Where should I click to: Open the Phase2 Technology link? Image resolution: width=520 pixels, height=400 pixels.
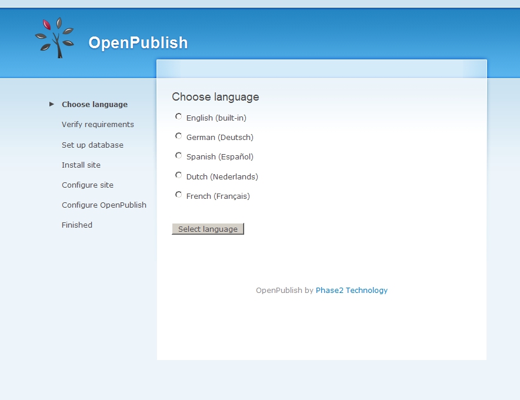tap(352, 290)
